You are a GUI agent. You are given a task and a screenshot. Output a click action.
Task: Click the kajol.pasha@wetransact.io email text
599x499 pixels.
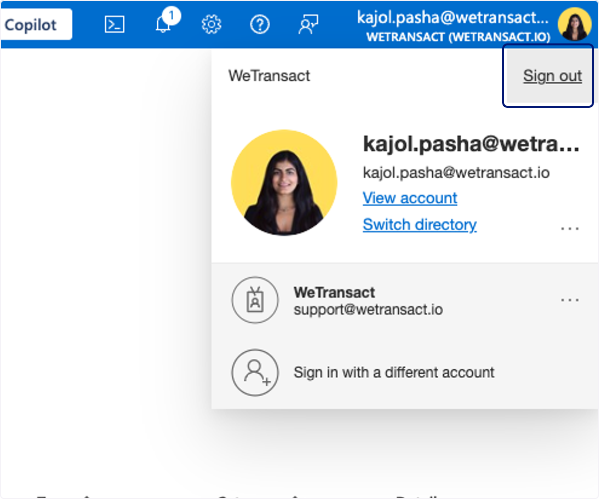coord(456,173)
